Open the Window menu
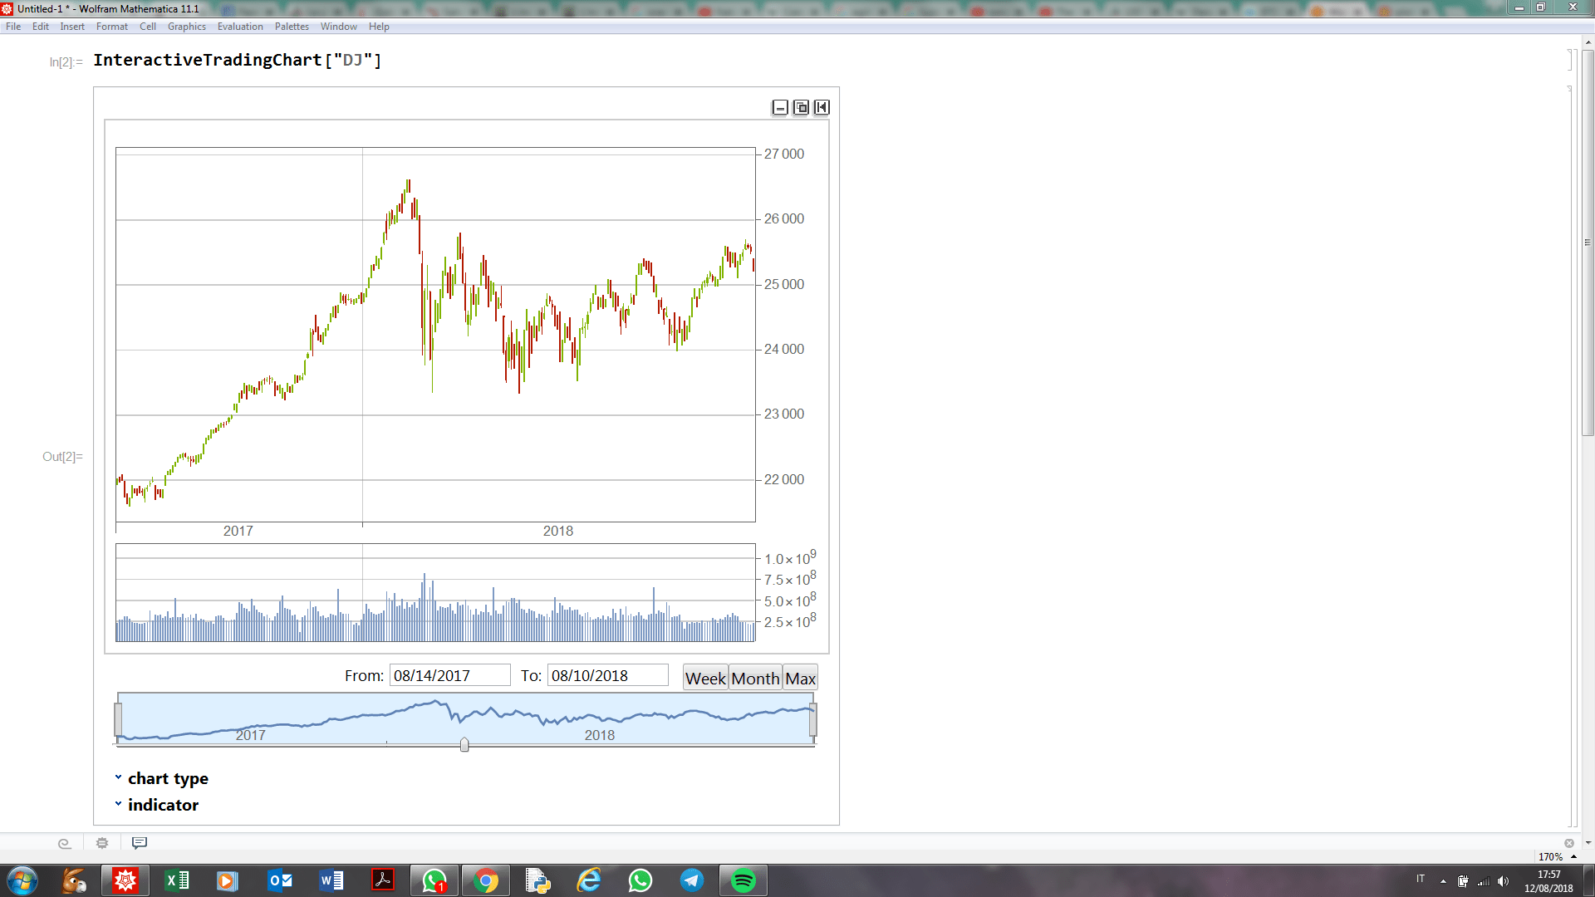 coord(339,27)
